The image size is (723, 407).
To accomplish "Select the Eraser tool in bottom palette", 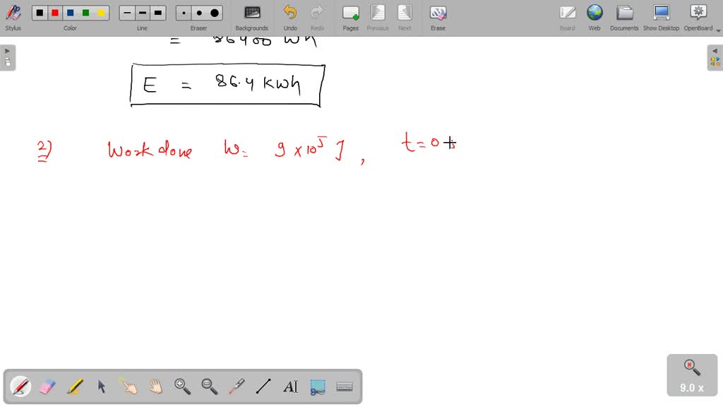I will coord(47,387).
